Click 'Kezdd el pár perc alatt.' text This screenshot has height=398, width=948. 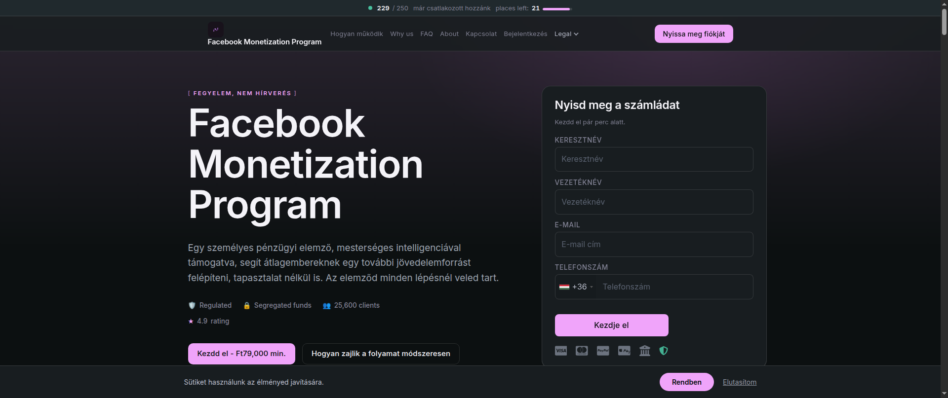(x=590, y=122)
